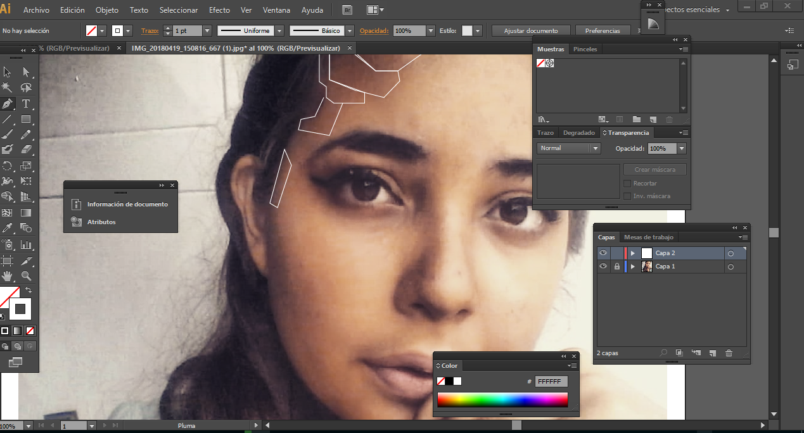Switch to the Pinceles tab
Image resolution: width=804 pixels, height=433 pixels.
pos(585,49)
